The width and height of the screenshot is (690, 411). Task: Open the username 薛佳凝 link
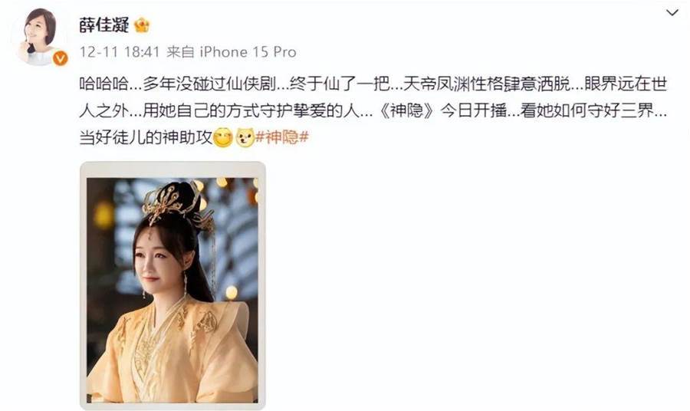pos(103,25)
